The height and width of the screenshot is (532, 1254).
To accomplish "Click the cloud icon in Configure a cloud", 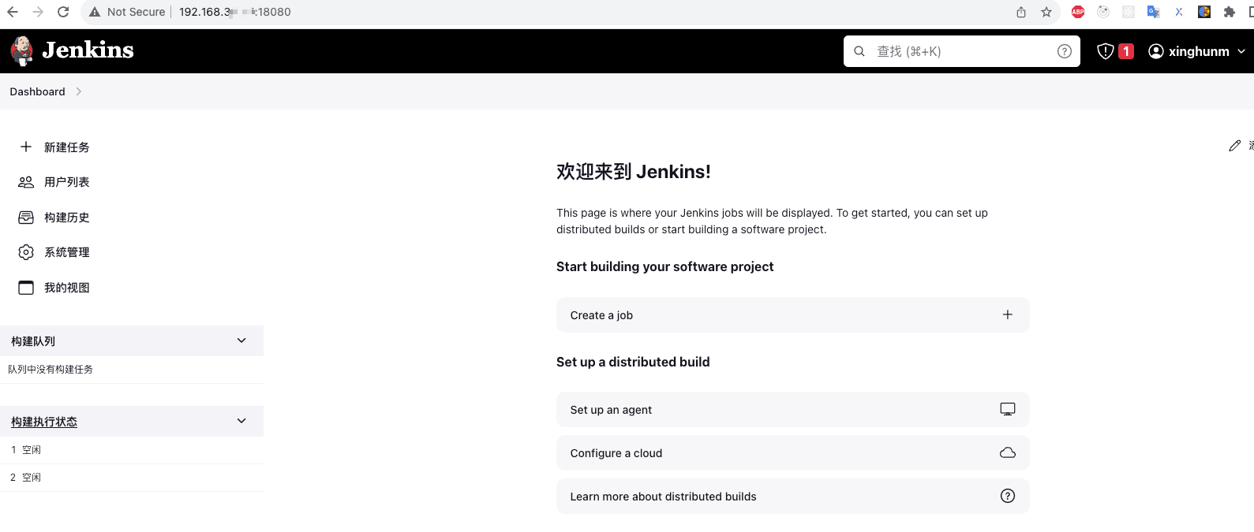I will pyautogui.click(x=1008, y=452).
